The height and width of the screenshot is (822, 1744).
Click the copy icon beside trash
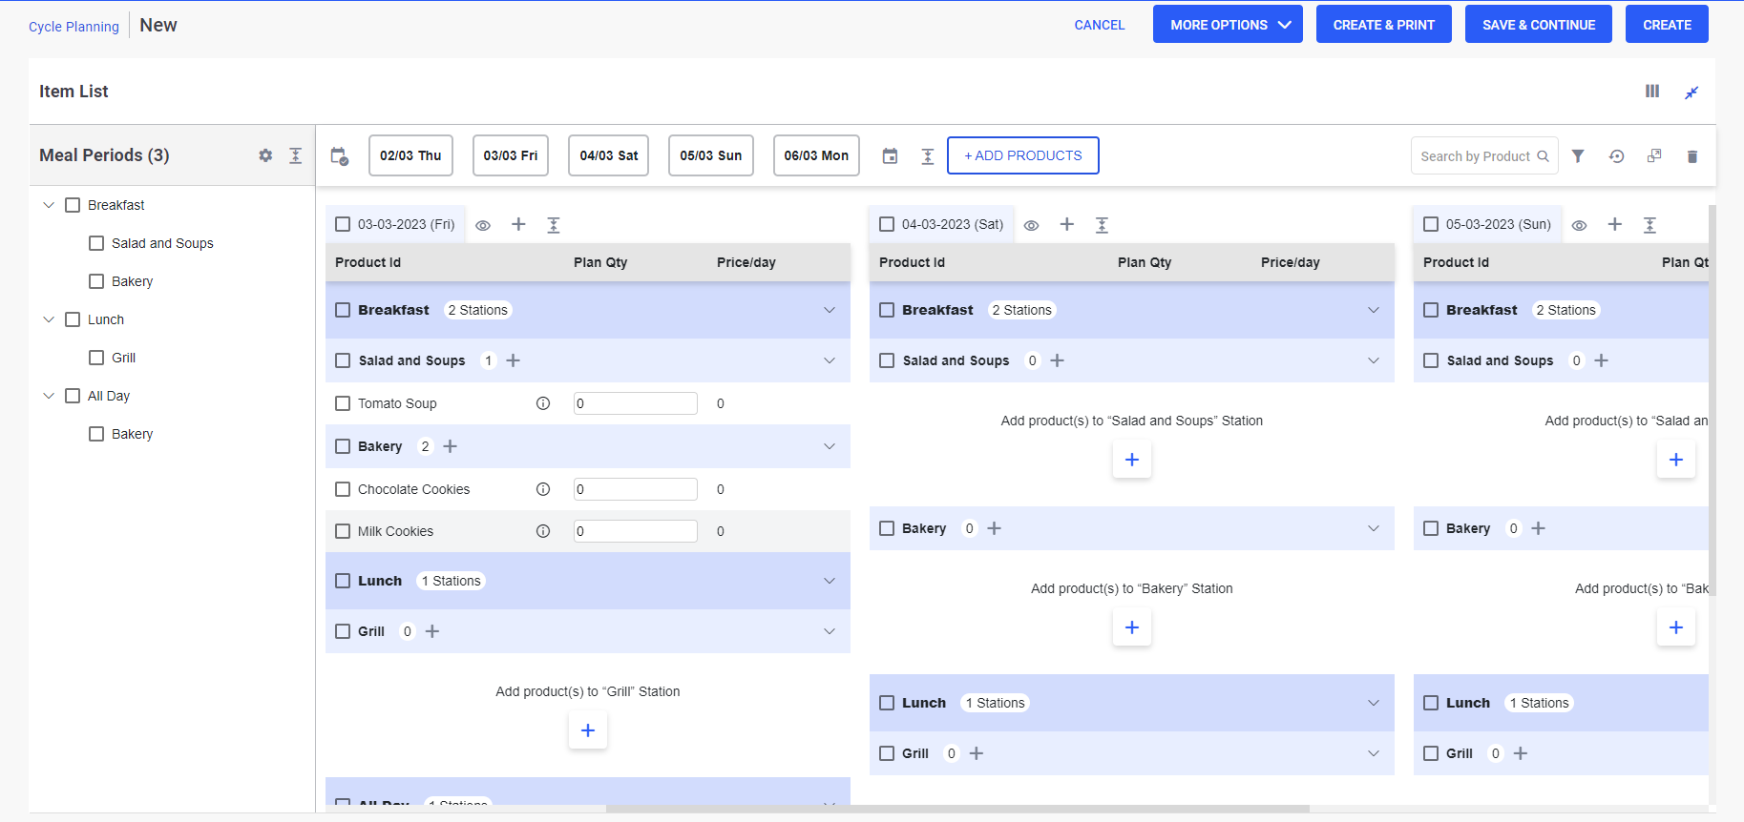coord(1654,156)
